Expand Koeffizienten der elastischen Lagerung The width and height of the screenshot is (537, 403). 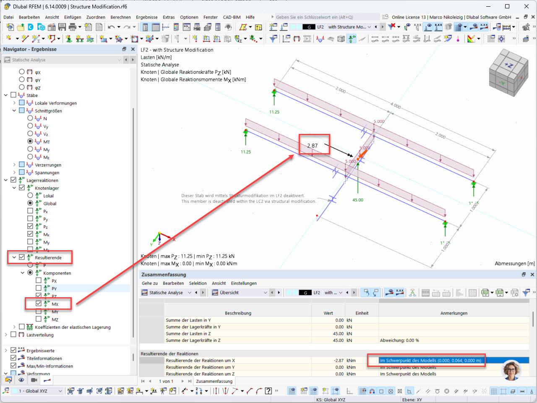click(x=14, y=327)
